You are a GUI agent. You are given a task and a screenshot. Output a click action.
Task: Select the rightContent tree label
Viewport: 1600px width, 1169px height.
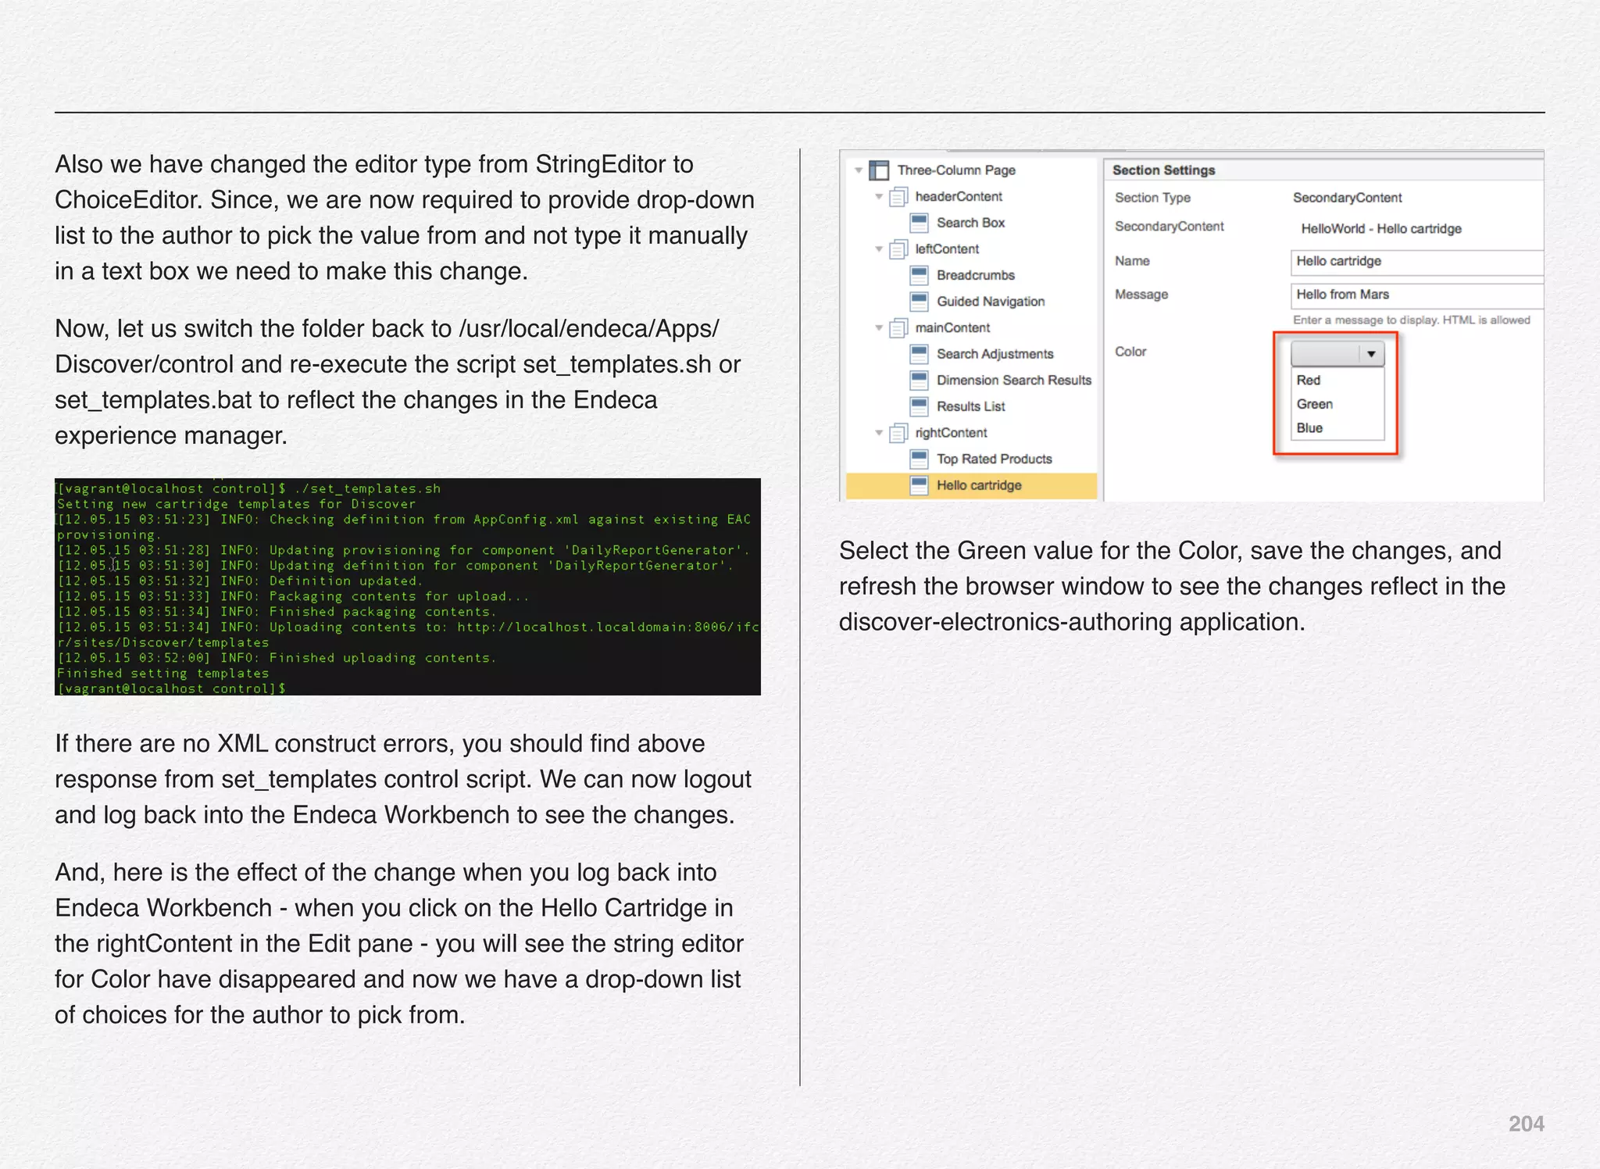[951, 433]
